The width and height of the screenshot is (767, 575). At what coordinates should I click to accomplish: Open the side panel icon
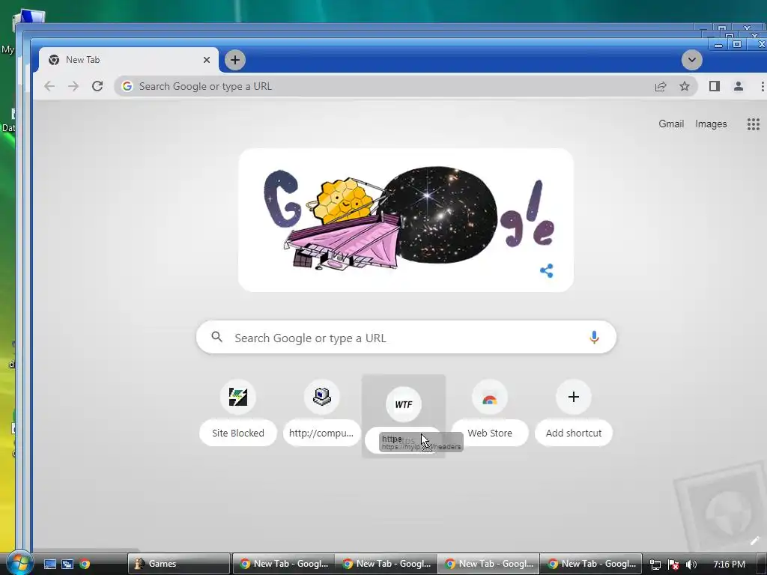point(714,86)
